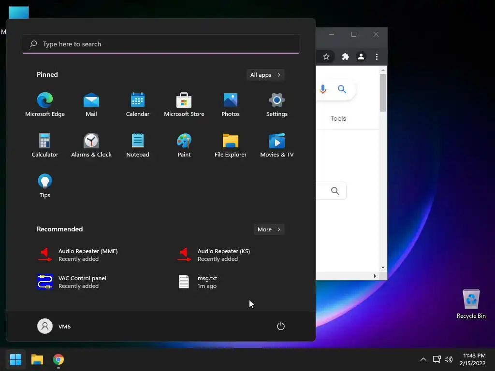Screen dimensions: 495x371
Task: Open the Chrome three-dot menu
Action: [377, 57]
